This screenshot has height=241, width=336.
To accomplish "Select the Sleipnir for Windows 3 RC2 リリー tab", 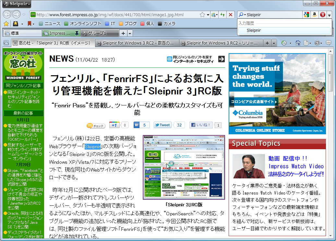I will coord(221,43).
